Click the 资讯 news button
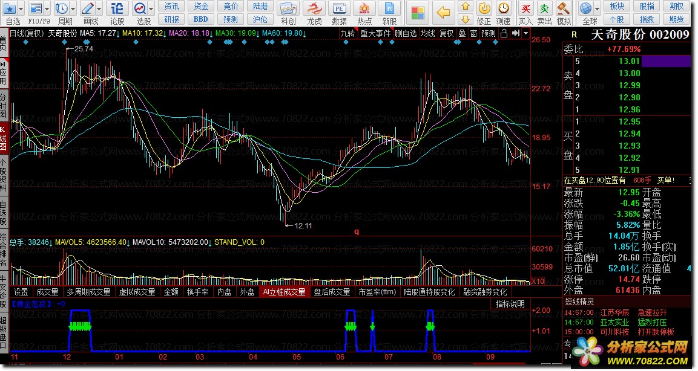The height and width of the screenshot is (371, 698). (171, 6)
